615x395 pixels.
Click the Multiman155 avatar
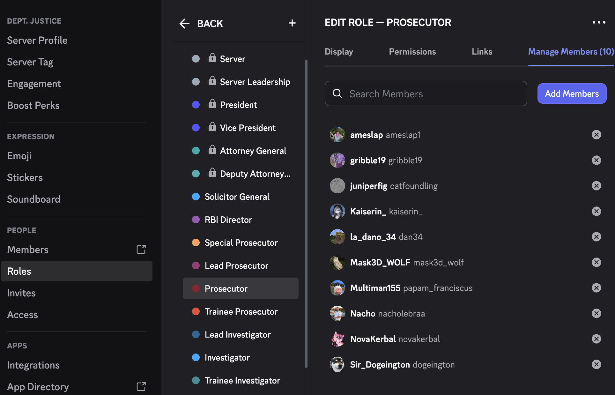click(337, 288)
